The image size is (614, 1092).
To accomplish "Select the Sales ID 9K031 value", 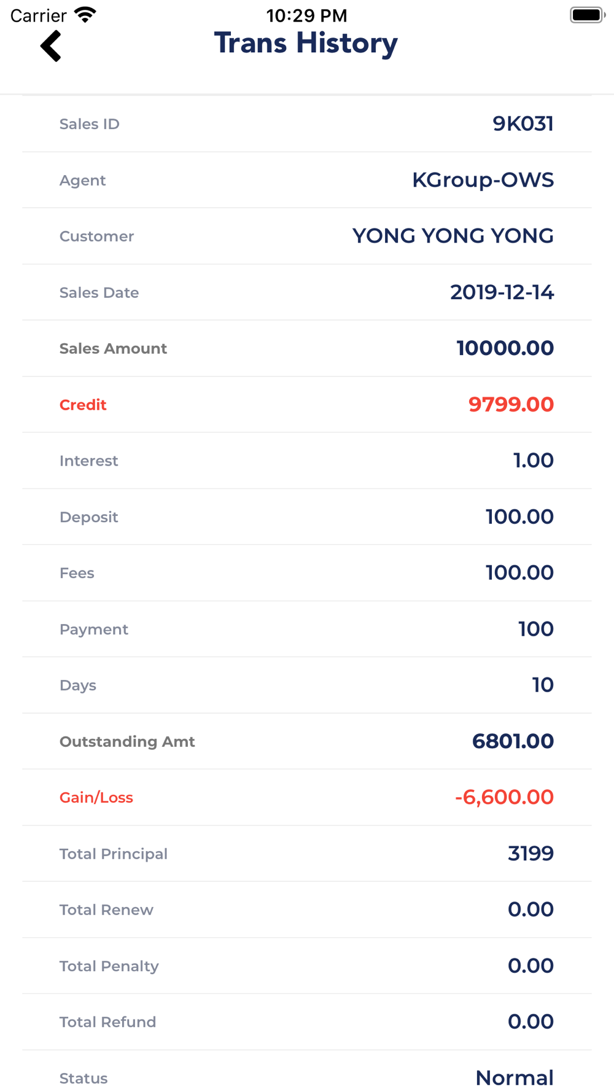I will (x=523, y=124).
